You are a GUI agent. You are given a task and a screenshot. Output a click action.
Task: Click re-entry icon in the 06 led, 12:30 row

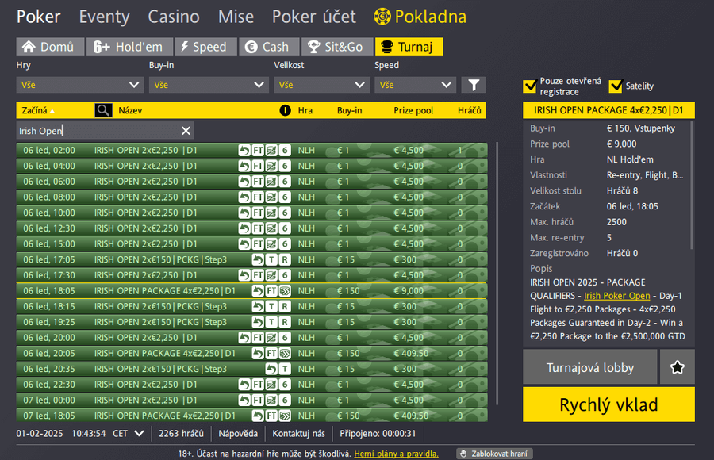[x=244, y=228]
